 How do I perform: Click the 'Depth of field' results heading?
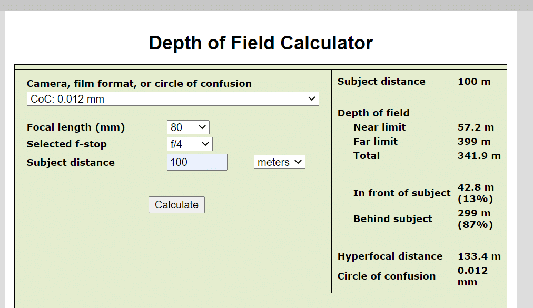point(373,113)
